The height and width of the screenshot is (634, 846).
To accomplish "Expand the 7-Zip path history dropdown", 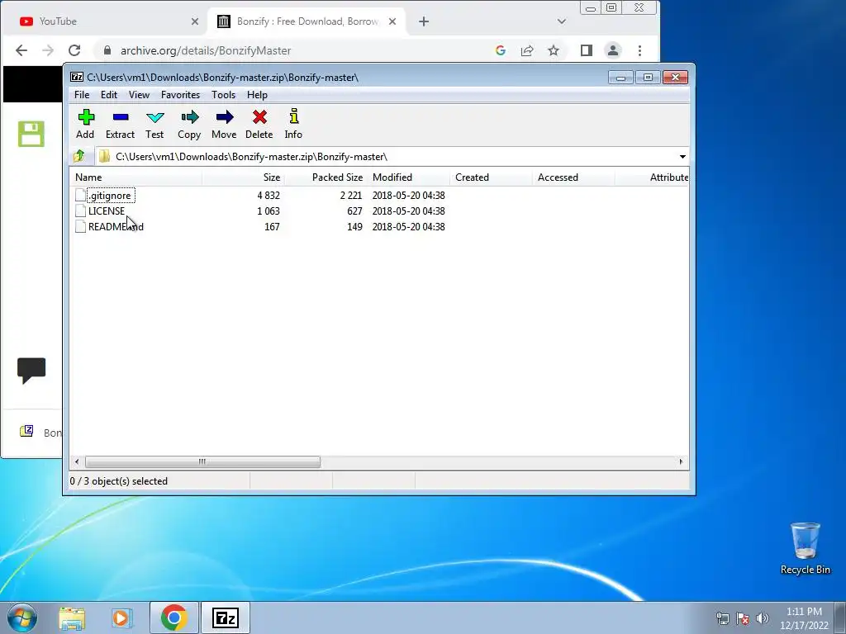I will pyautogui.click(x=682, y=156).
